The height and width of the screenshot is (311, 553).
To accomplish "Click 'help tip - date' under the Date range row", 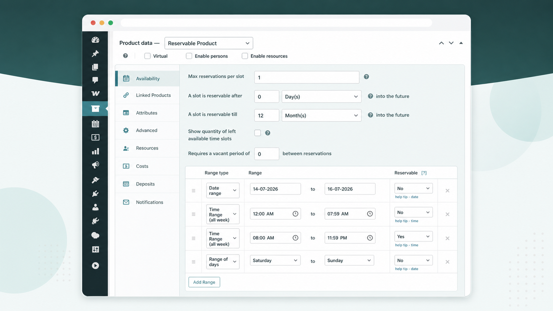I will click(x=407, y=197).
